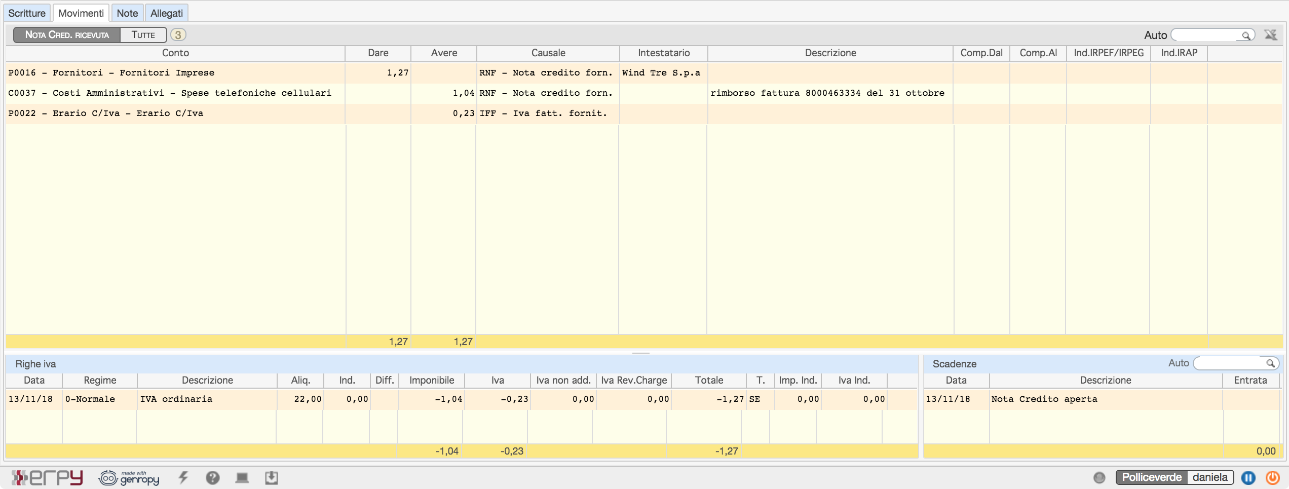Click the SE type cell in Righe iva

pyautogui.click(x=761, y=399)
